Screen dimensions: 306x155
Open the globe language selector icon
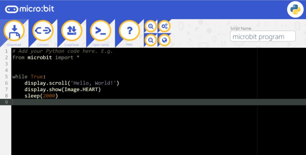[164, 40]
